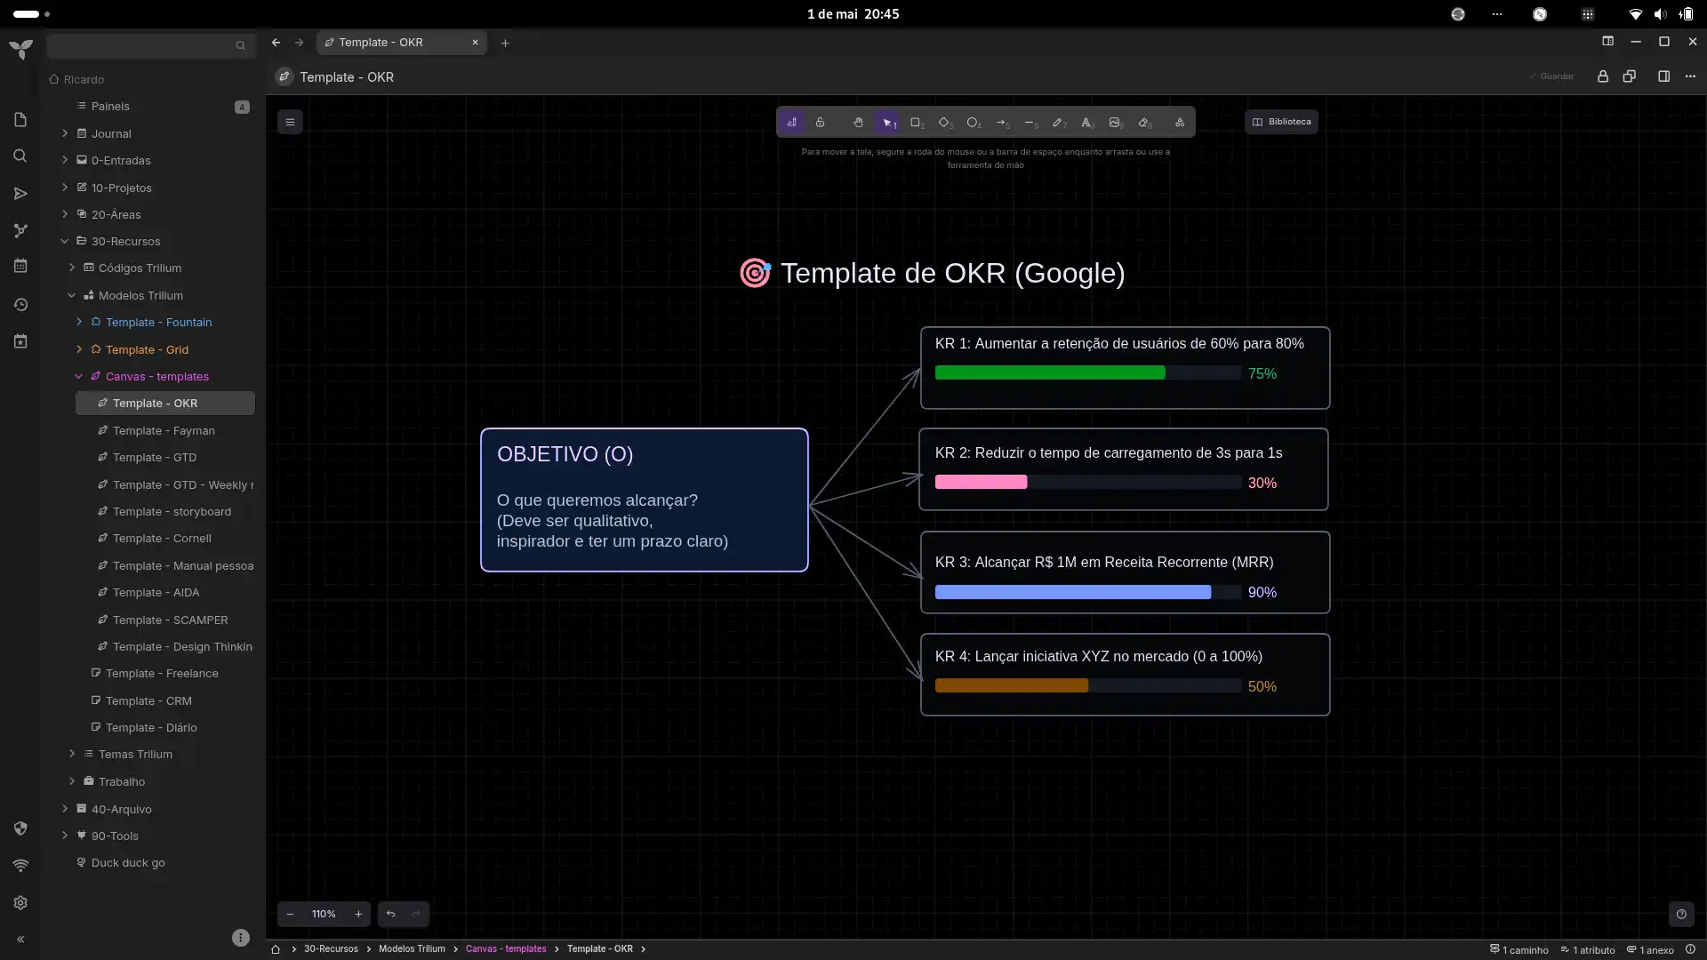Expand the Template - Fountain node
Screen dimensions: 1707x960
pyautogui.click(x=79, y=322)
